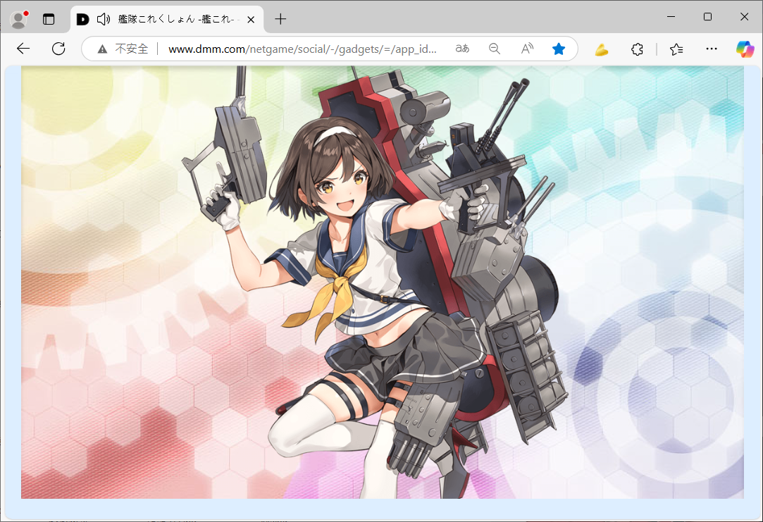The image size is (763, 522).
Task: Open the page translate option
Action: (x=462, y=49)
